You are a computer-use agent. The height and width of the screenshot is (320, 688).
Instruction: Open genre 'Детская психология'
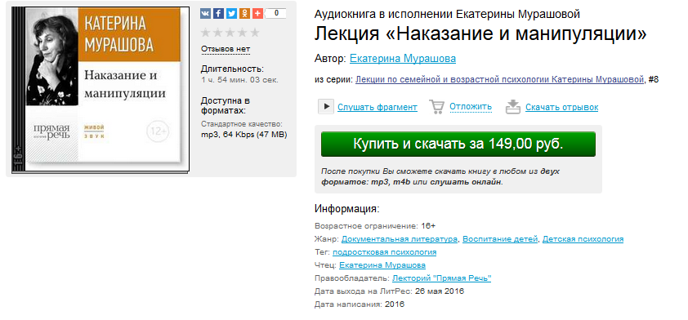point(583,239)
